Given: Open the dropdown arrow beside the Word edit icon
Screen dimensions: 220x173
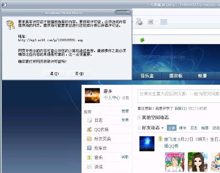Looking at the screenshot, I should [x=156, y=22].
